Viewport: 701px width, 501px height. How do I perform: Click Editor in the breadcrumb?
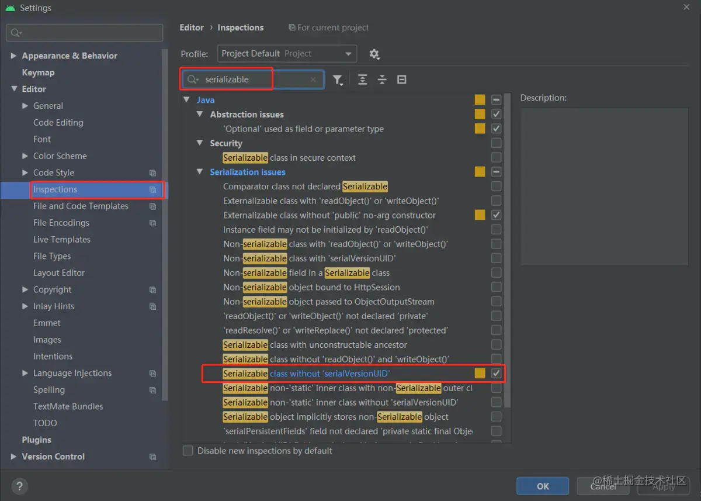(x=192, y=27)
